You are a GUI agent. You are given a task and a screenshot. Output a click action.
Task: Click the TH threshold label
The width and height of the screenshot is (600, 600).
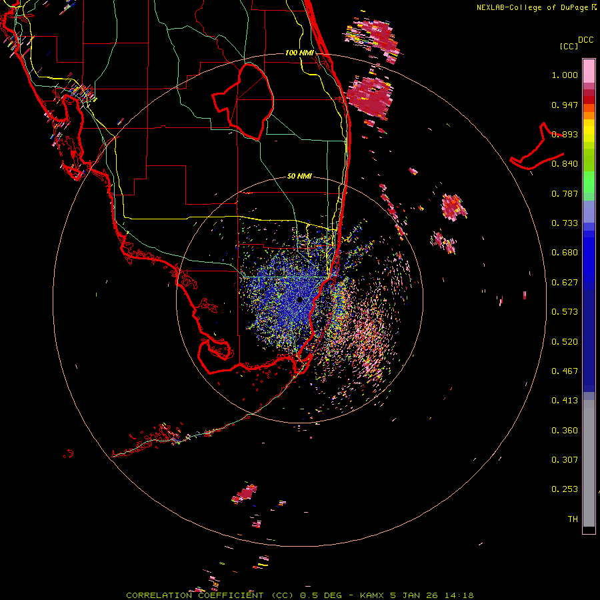coord(573,519)
